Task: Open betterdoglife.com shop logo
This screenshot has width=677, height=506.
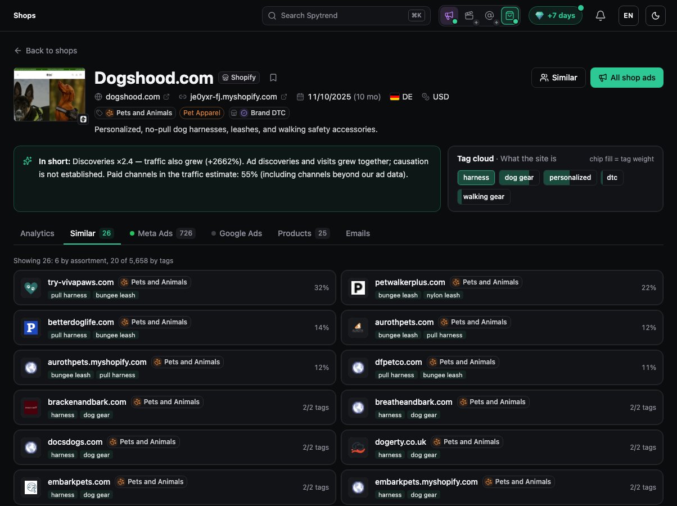Action: (x=31, y=328)
